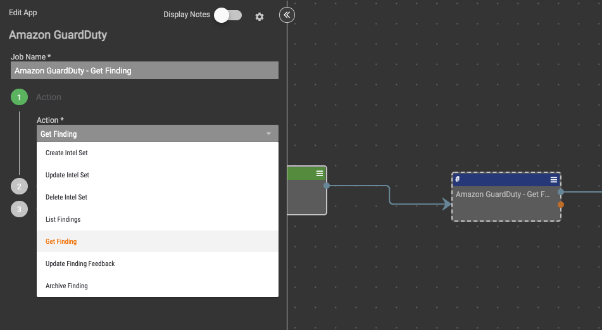The height and width of the screenshot is (330, 602).
Task: Select Update Intel Set option
Action: (x=158, y=175)
